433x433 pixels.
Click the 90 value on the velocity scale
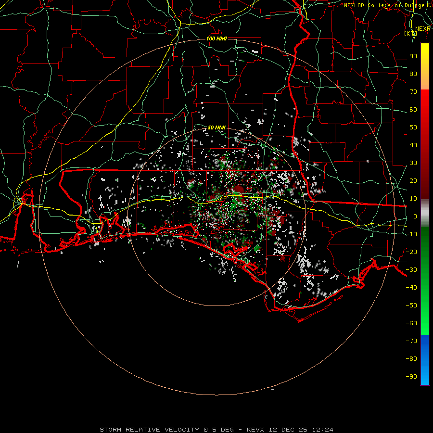[413, 56]
